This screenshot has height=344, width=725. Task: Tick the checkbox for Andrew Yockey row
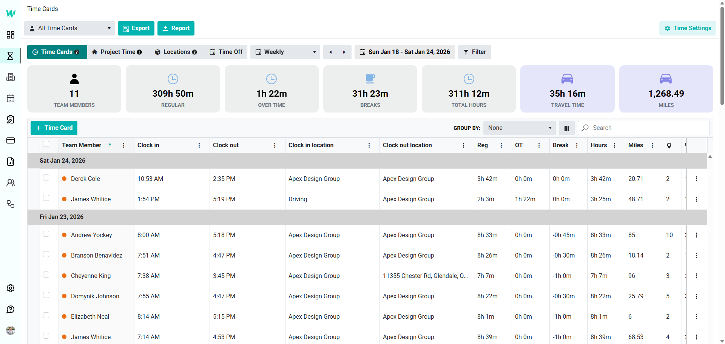(46, 234)
